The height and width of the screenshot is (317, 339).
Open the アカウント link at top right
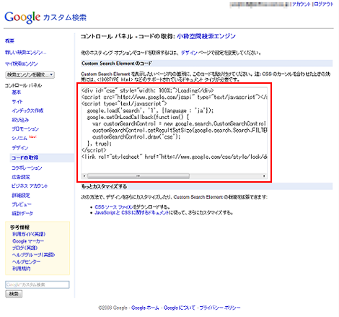click(x=301, y=4)
